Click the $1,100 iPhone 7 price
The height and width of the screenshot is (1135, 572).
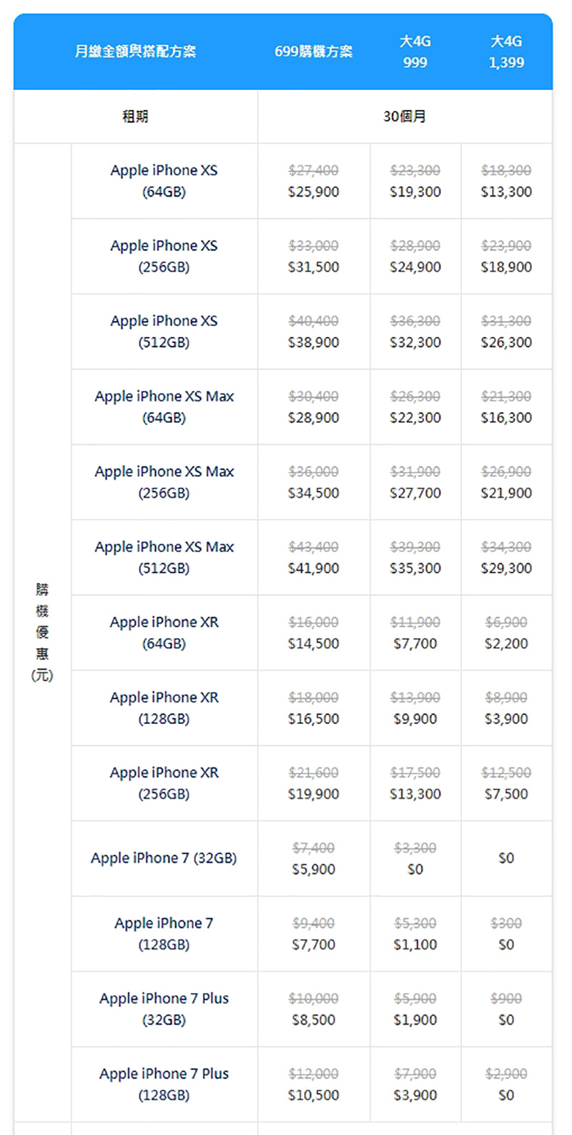pyautogui.click(x=415, y=945)
